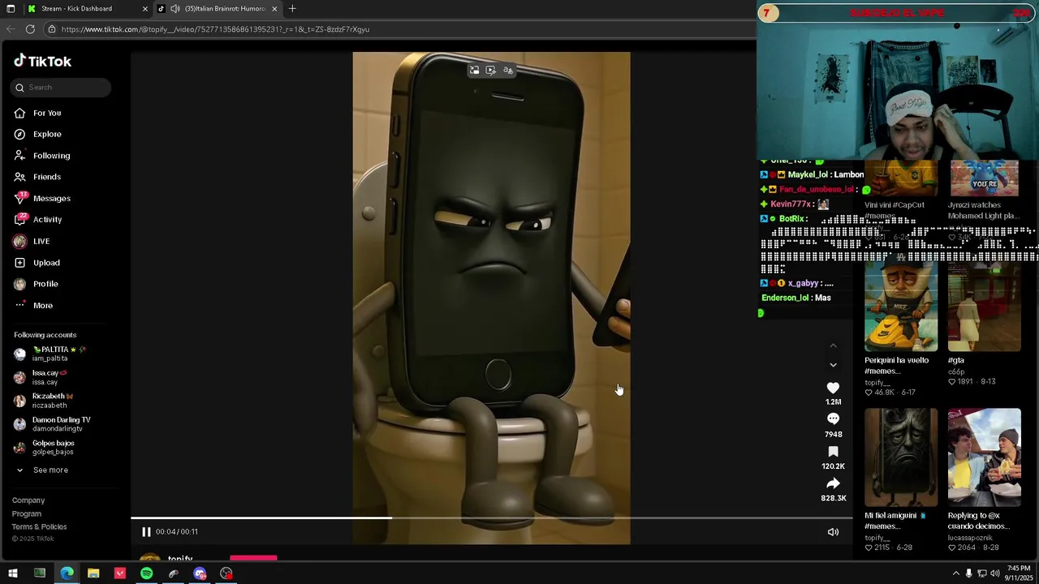The image size is (1039, 584).
Task: Expand the Company footer section
Action: pyautogui.click(x=28, y=500)
